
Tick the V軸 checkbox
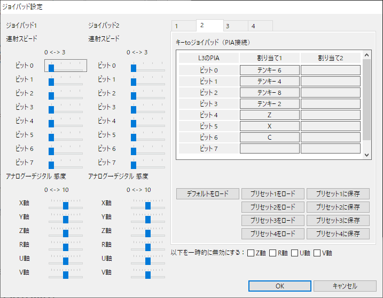click(x=317, y=253)
